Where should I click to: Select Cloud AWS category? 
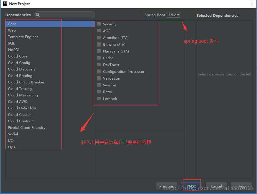tap(50, 102)
